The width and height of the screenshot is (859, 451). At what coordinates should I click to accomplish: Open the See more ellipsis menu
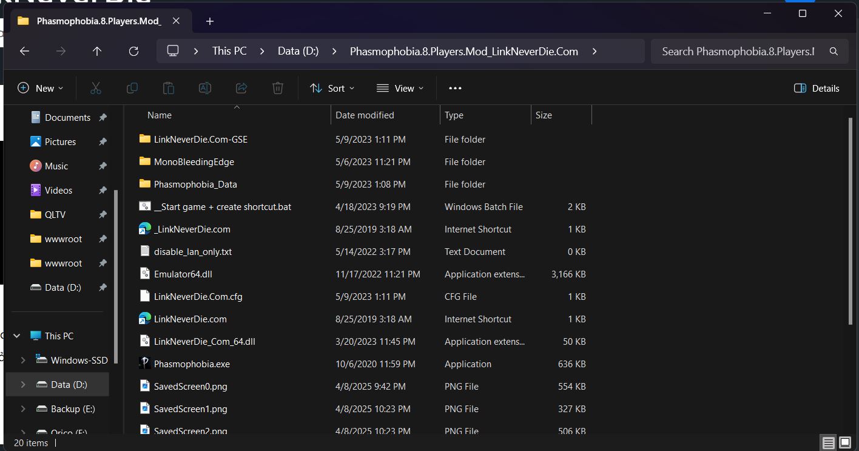(x=455, y=88)
